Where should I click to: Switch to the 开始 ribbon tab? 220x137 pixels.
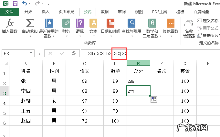click(x=28, y=12)
